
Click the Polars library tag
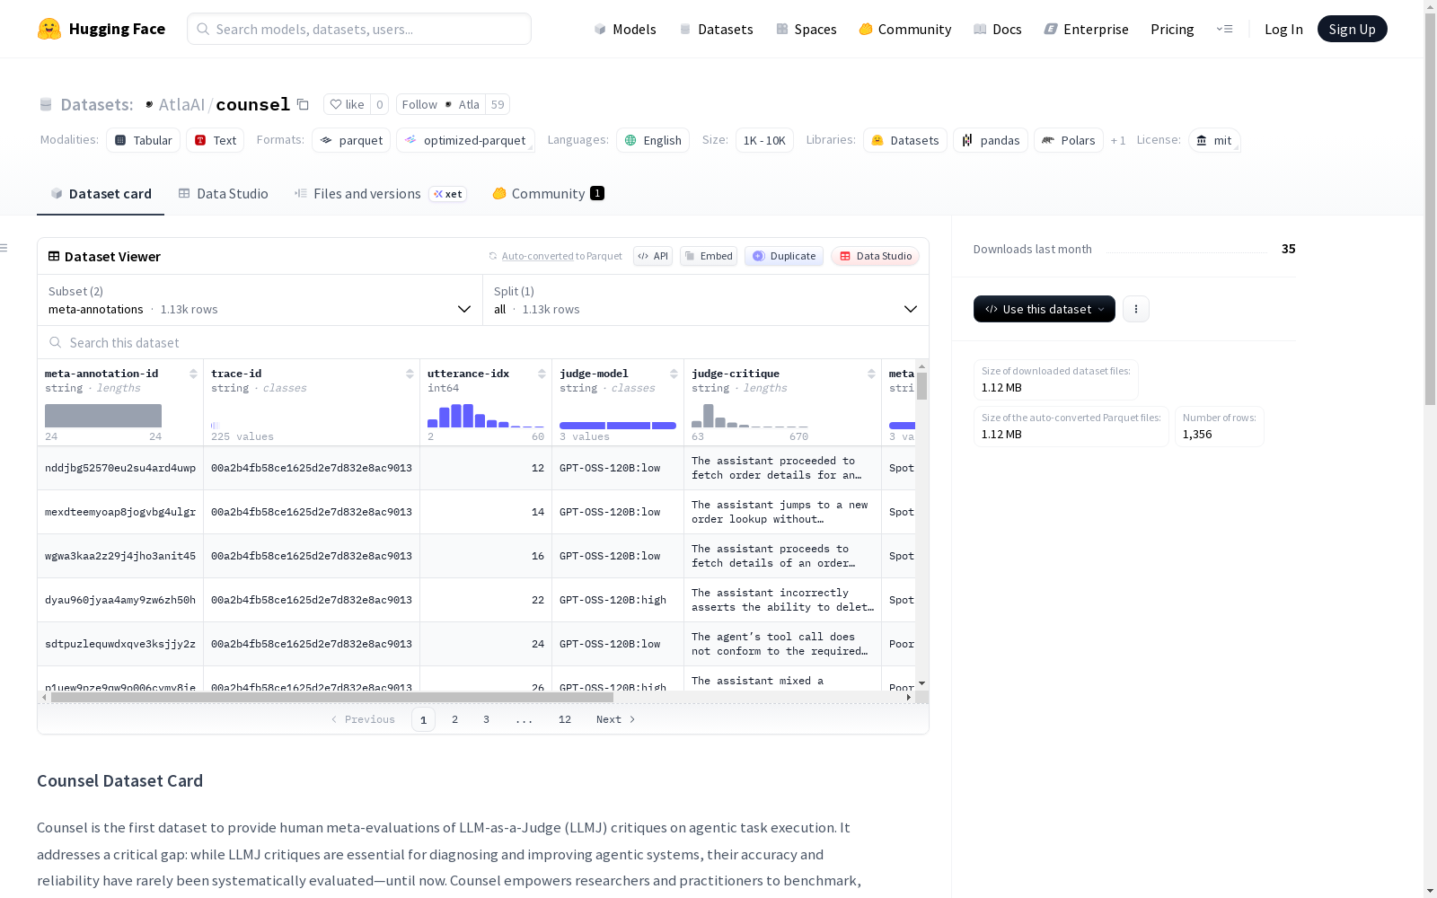[x=1069, y=140]
